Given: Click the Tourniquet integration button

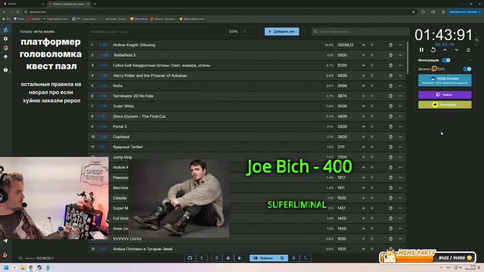Looking at the screenshot, I should [x=445, y=105].
